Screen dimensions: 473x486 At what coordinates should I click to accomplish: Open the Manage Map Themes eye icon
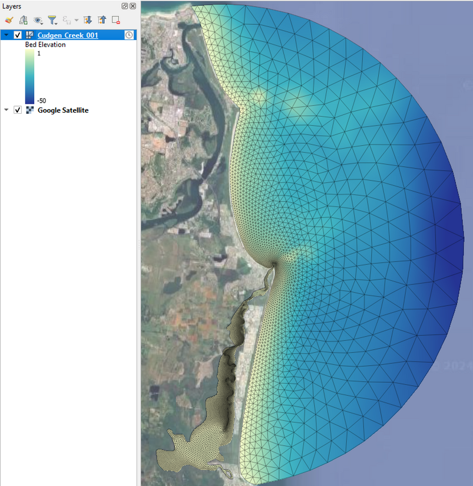click(x=38, y=20)
